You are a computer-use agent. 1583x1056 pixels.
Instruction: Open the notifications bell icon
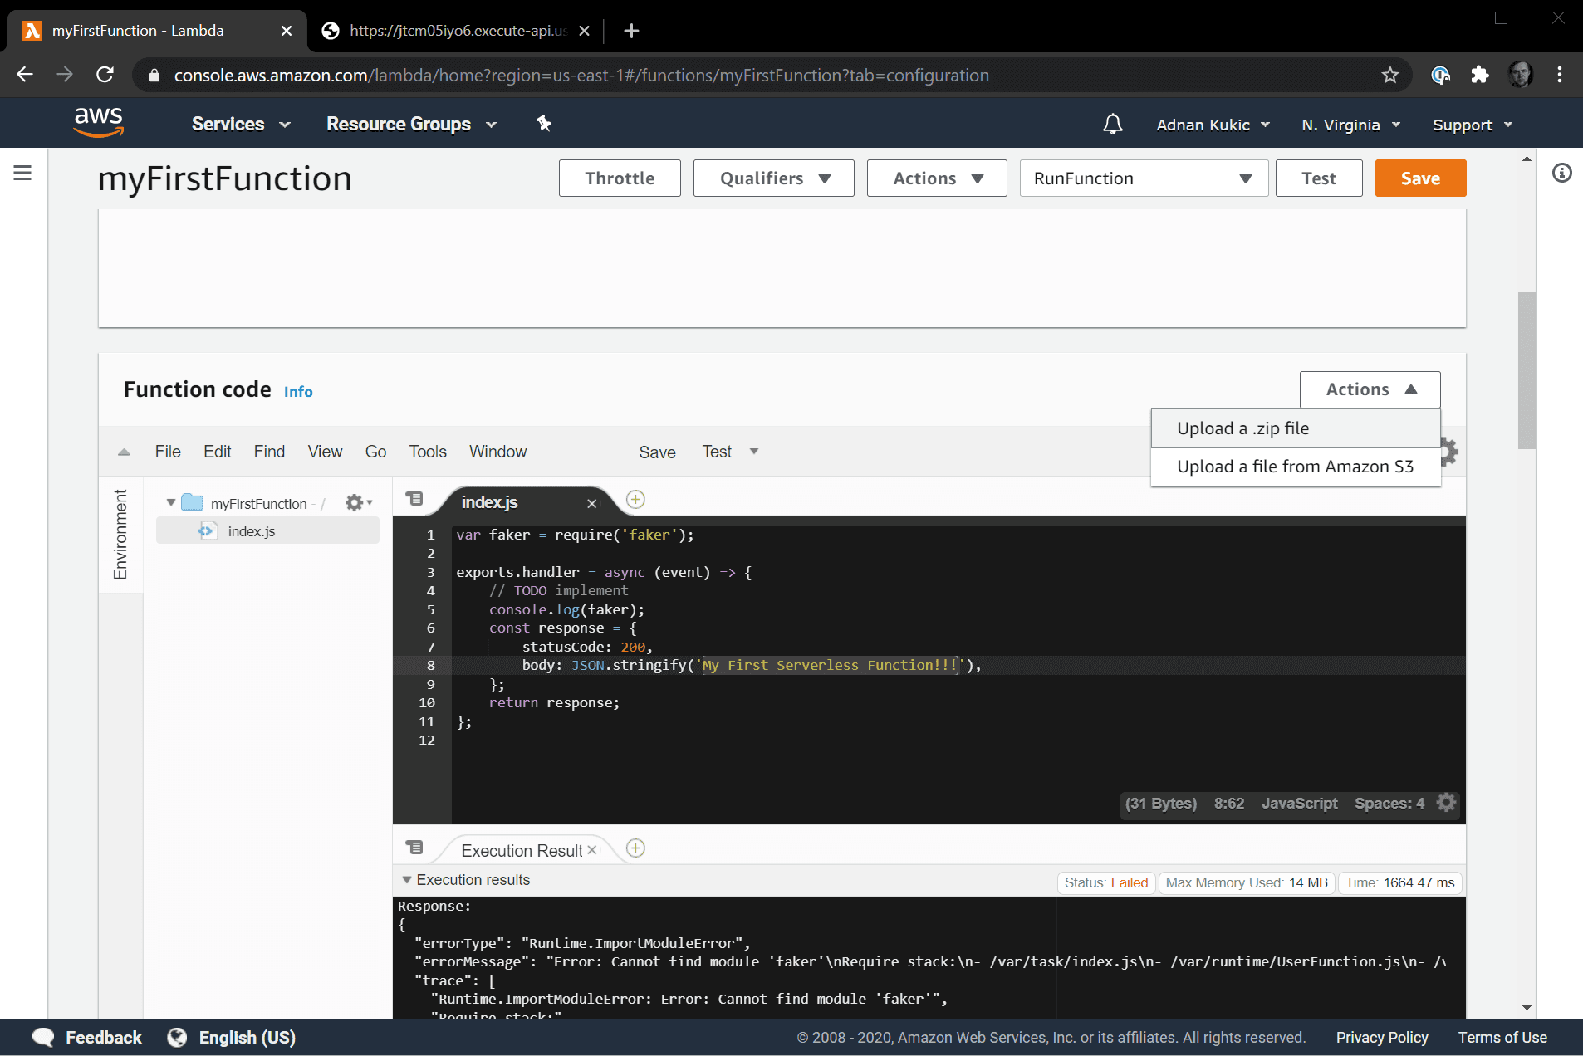coord(1112,125)
